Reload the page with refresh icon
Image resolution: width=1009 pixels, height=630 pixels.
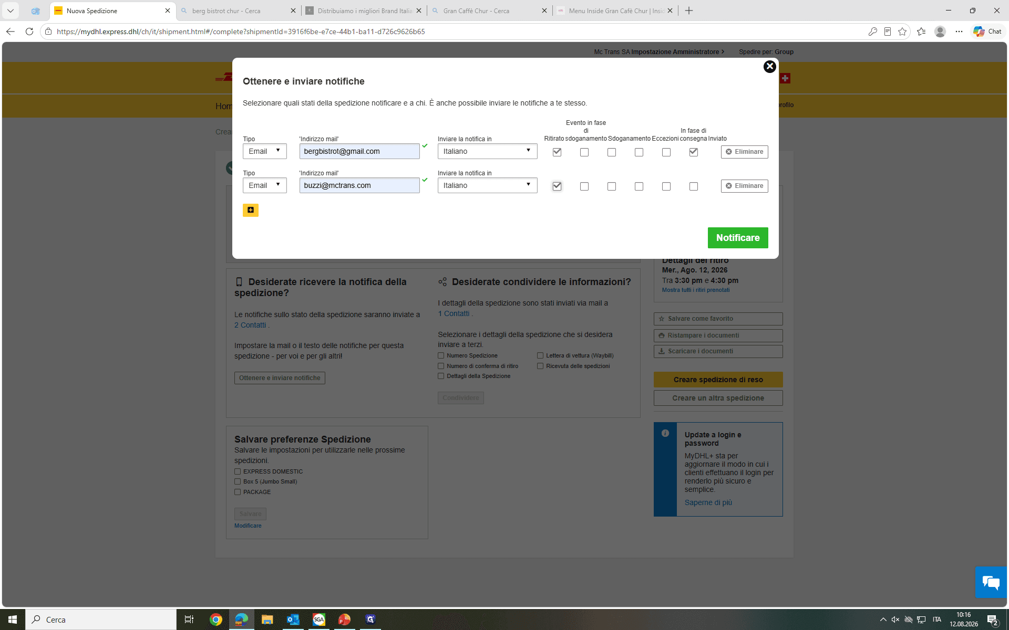(x=29, y=31)
